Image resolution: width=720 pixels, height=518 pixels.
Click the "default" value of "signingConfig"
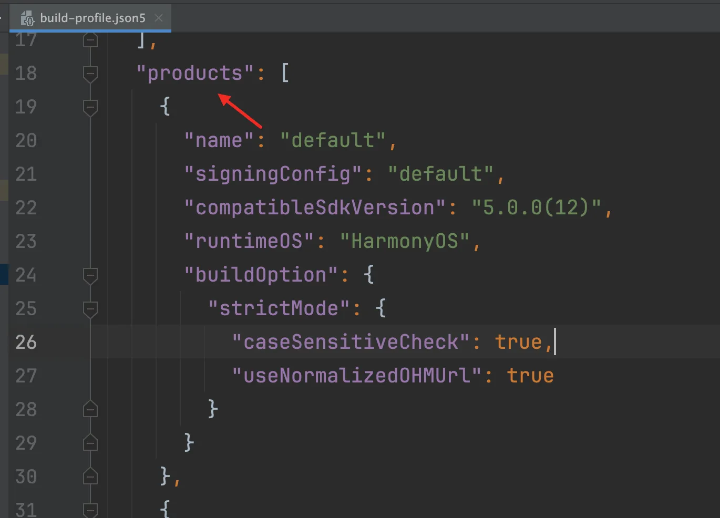[441, 174]
